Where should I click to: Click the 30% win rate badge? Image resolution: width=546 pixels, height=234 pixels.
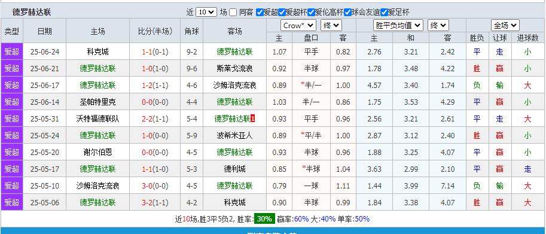264,219
